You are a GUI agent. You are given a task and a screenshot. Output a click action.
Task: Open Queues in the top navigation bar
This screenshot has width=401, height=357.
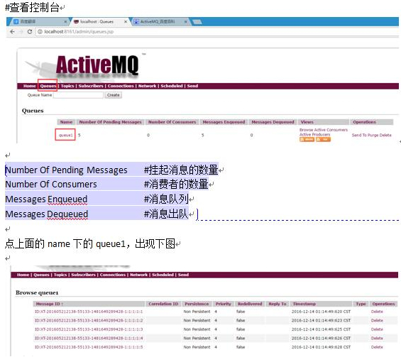point(48,86)
